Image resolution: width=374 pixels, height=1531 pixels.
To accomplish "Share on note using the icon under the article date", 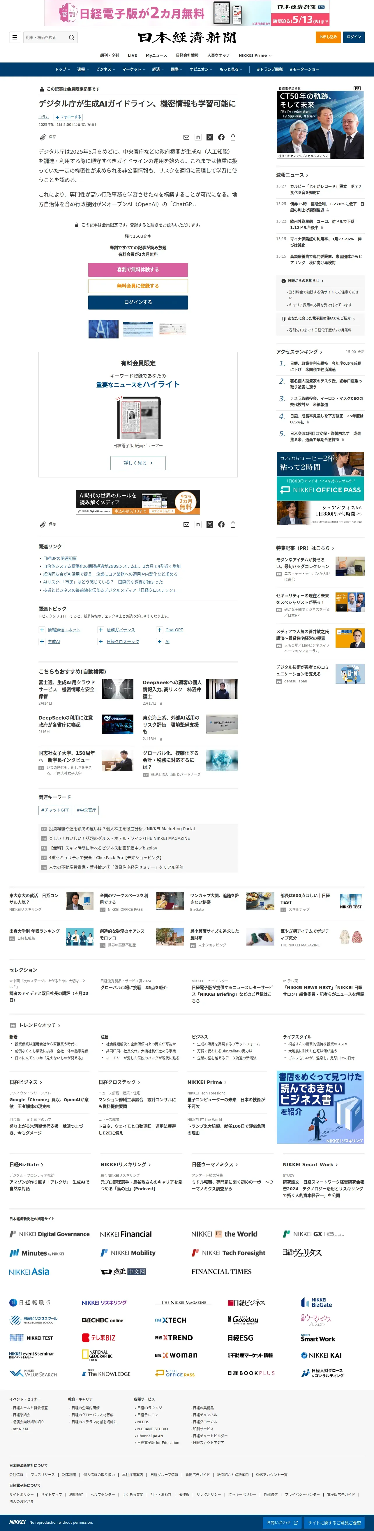I will click(x=198, y=137).
